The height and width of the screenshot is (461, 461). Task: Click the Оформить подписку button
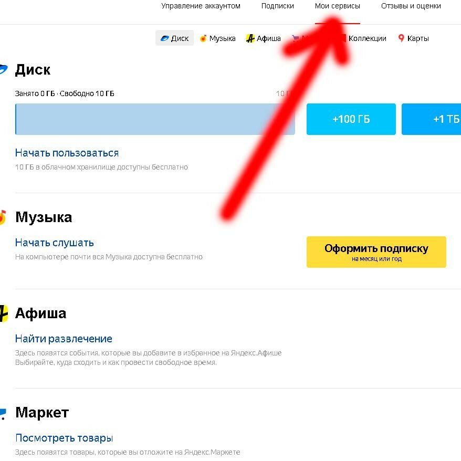376,252
